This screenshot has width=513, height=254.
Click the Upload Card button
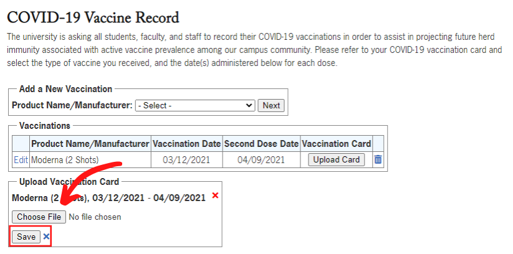click(x=337, y=159)
